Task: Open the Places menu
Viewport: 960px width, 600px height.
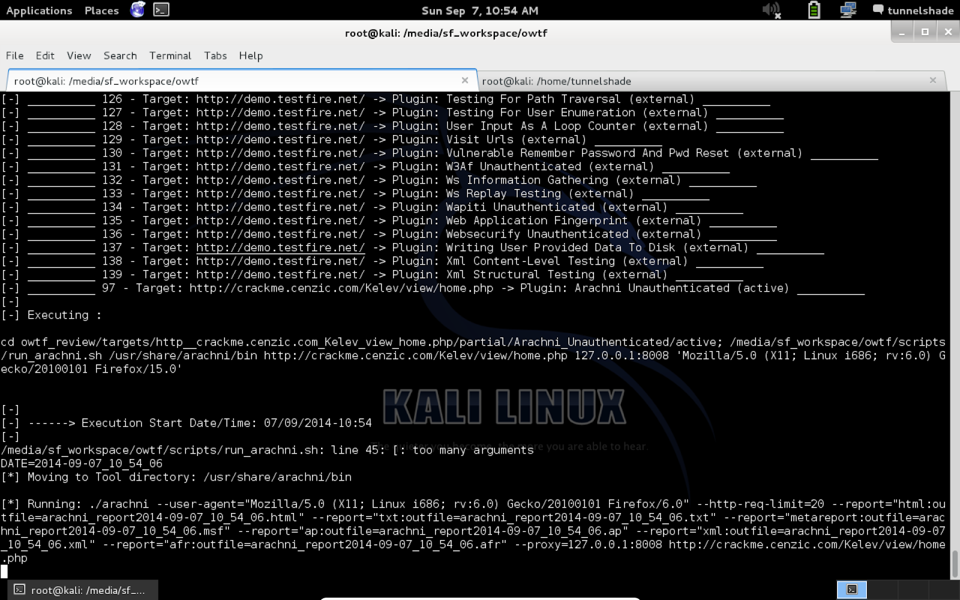Action: (x=101, y=10)
